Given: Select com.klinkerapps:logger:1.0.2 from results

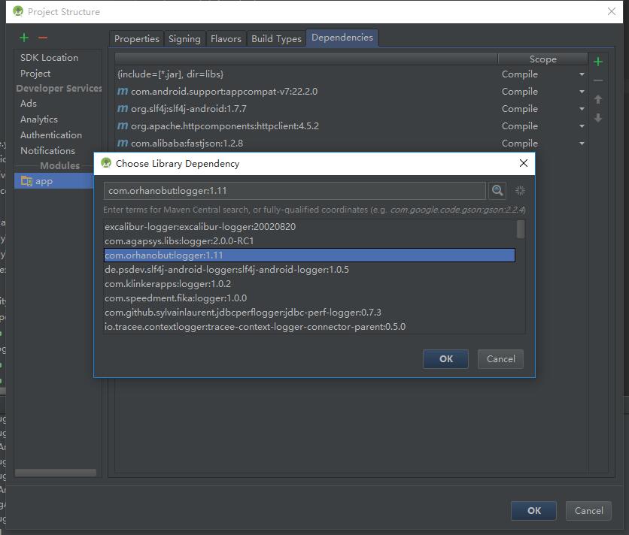Looking at the screenshot, I should [168, 284].
